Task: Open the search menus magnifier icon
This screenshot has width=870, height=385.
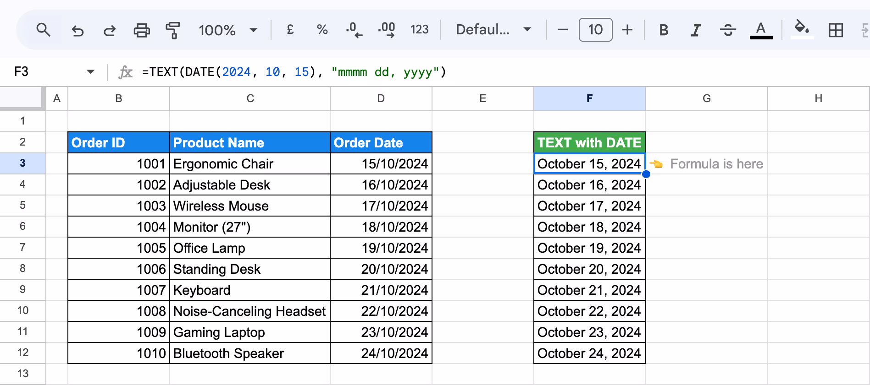Action: (43, 30)
